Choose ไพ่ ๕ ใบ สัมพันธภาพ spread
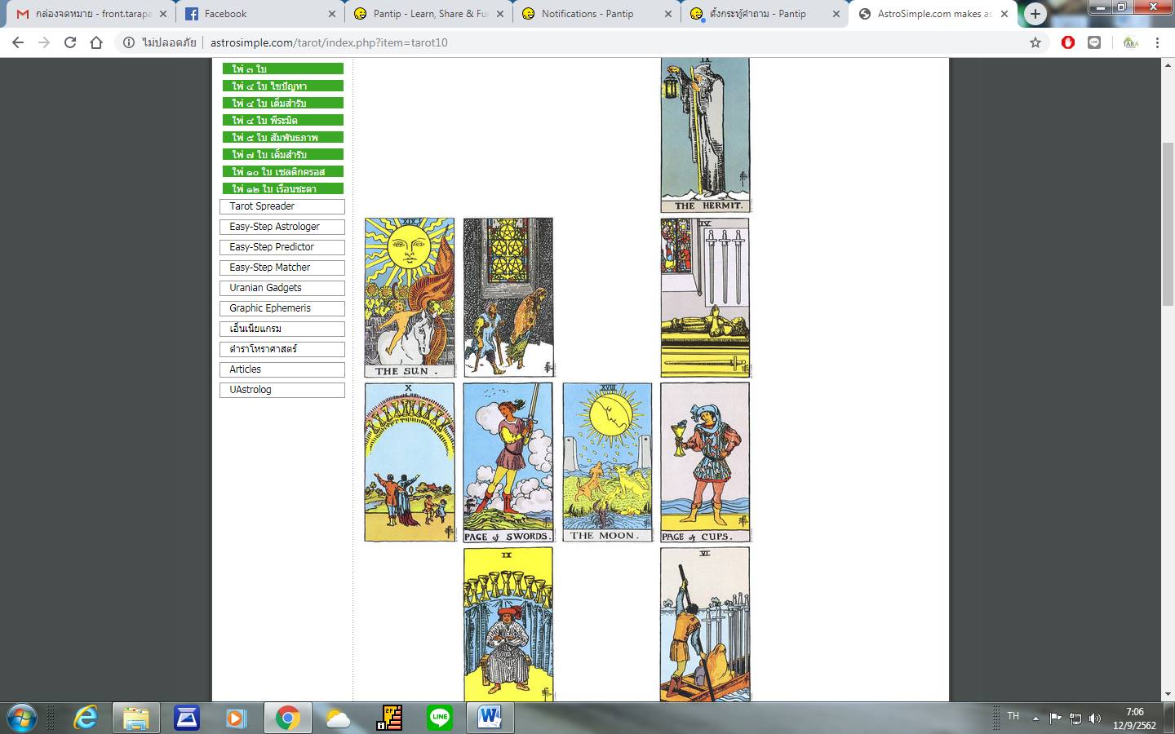This screenshot has height=734, width=1175. (x=283, y=137)
